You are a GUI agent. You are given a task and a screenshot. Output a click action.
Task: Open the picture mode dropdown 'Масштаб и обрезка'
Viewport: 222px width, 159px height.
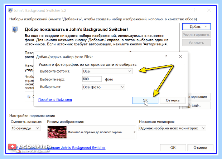tap(92, 132)
